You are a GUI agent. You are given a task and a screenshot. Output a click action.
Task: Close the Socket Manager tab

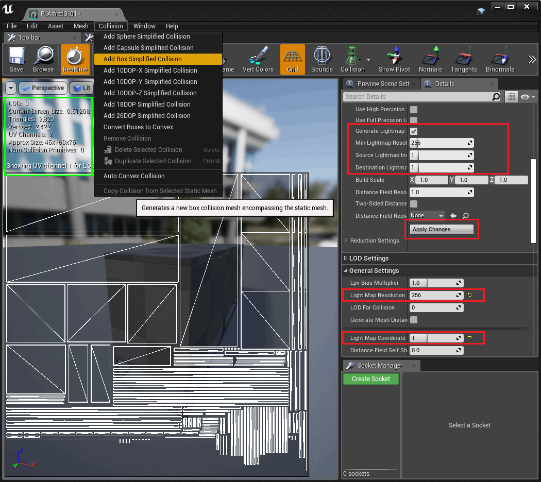[414, 366]
